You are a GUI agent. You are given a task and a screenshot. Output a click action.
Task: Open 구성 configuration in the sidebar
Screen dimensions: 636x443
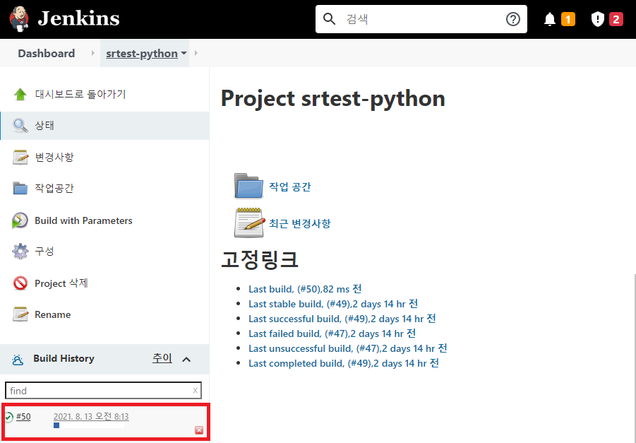pos(44,252)
